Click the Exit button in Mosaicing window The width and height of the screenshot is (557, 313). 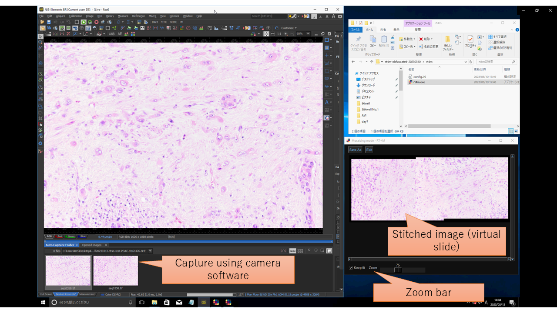click(369, 150)
